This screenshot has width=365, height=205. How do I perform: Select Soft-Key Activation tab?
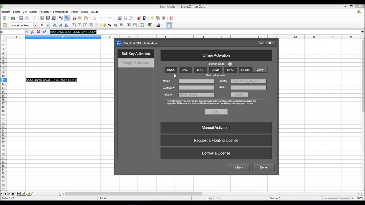coord(136,54)
